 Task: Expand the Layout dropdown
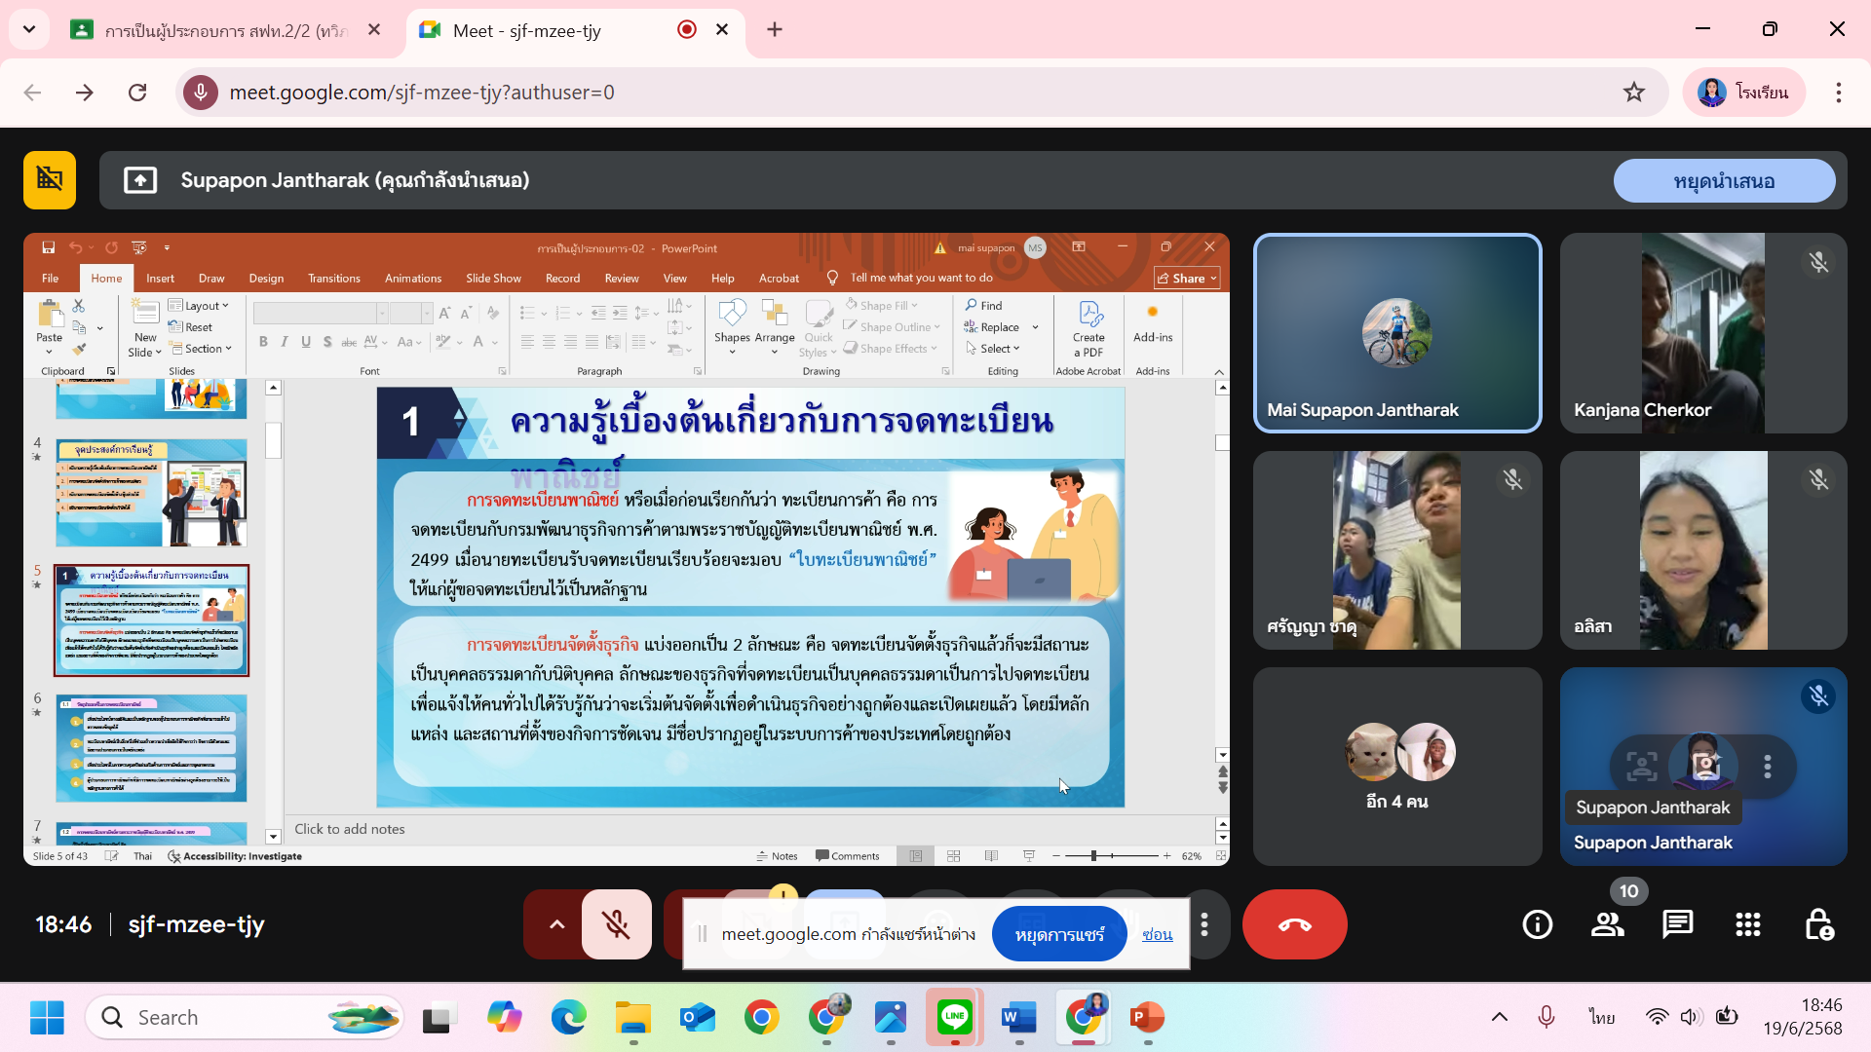199,306
